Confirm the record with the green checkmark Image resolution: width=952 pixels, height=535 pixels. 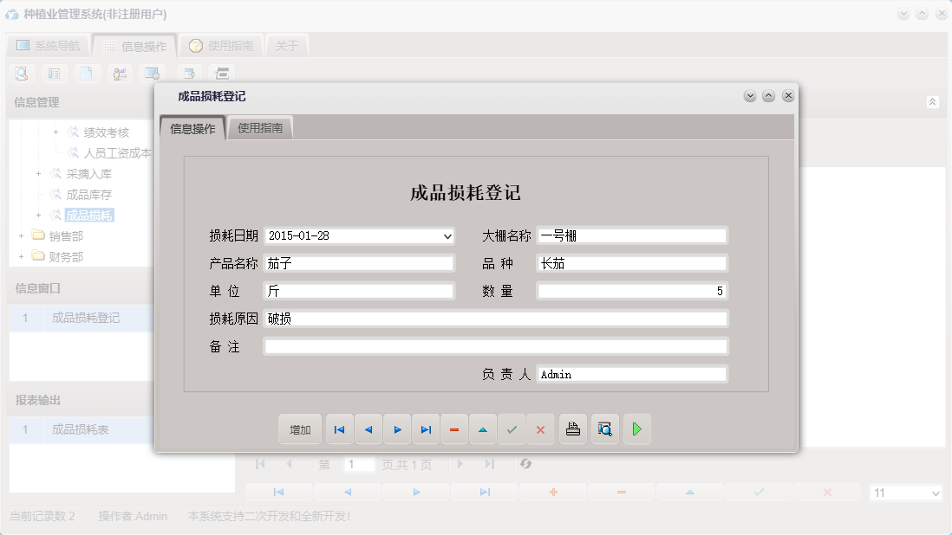(512, 429)
